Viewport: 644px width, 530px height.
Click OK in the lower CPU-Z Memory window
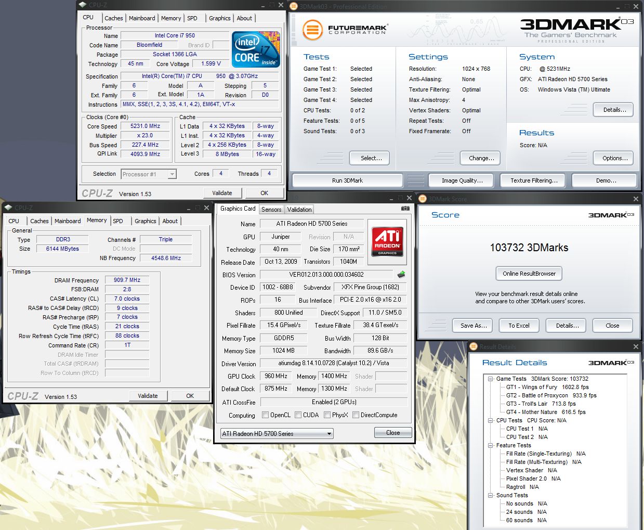190,396
